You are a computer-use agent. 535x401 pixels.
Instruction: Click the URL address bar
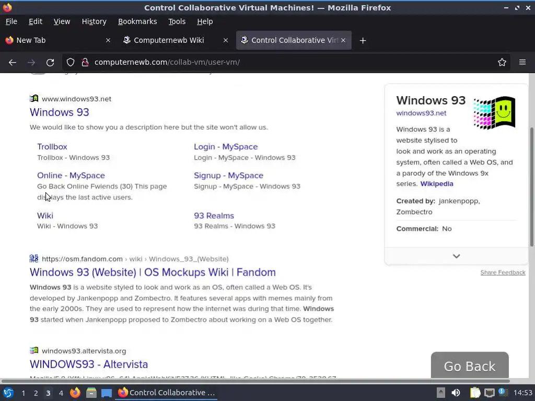286,63
